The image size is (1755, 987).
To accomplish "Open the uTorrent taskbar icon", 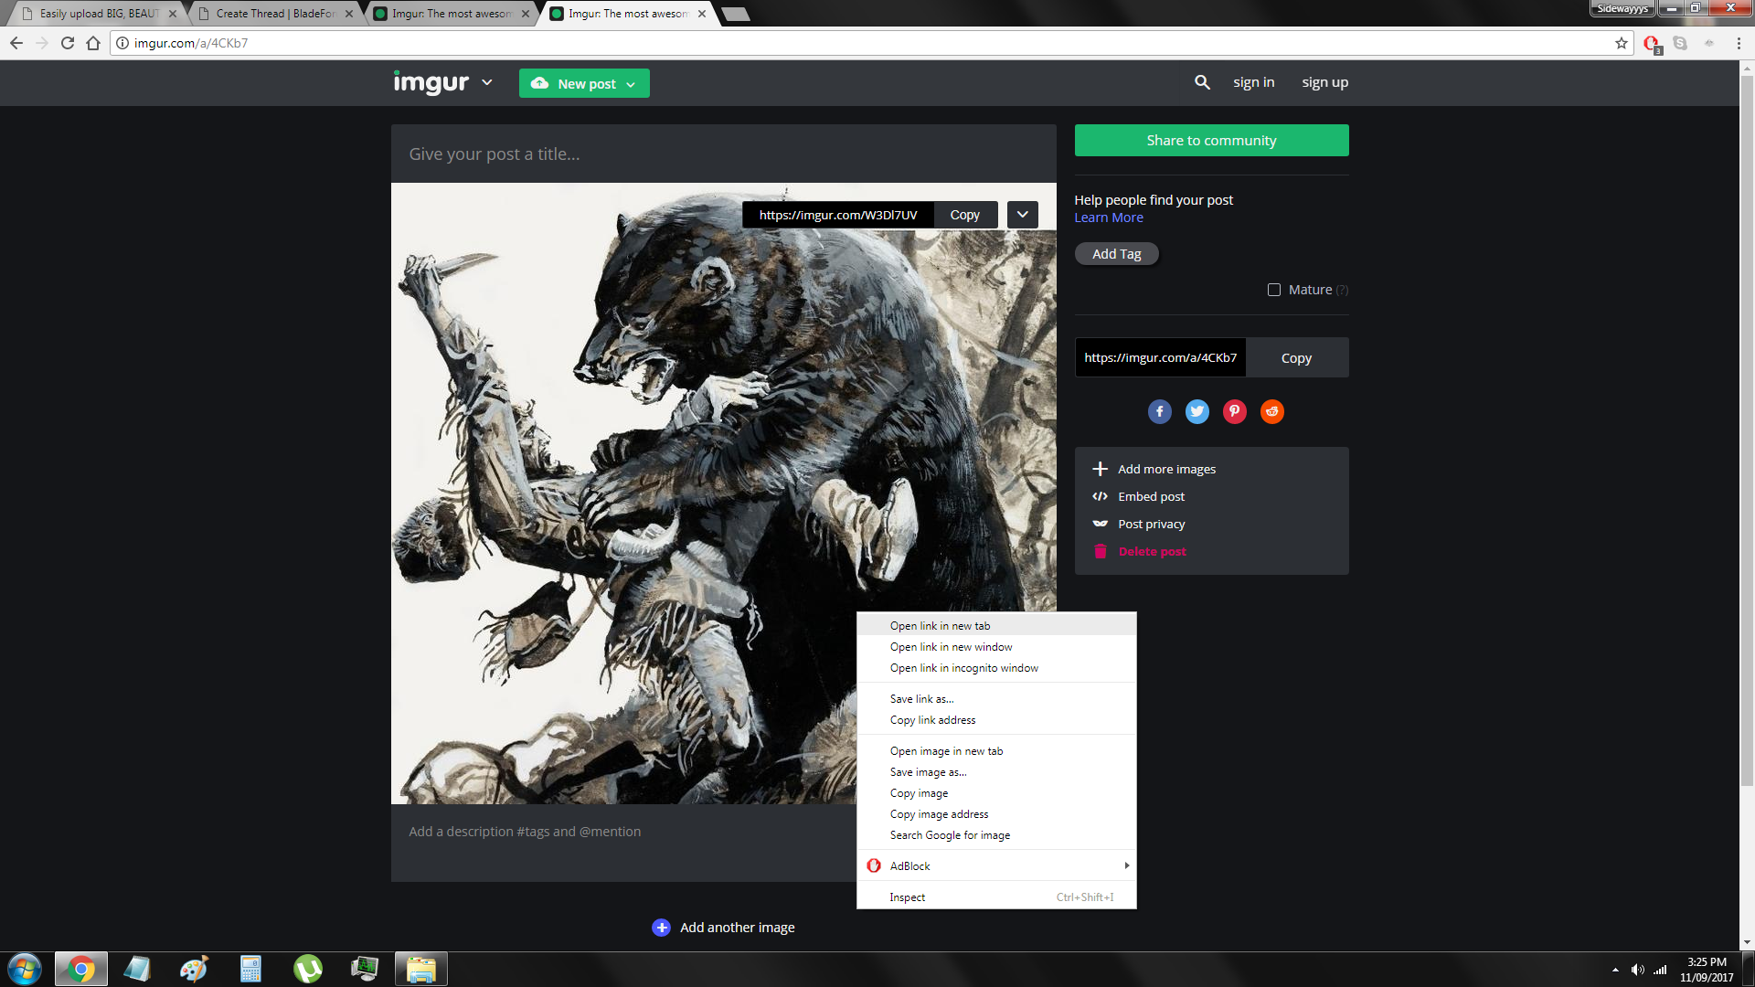I will 308,969.
